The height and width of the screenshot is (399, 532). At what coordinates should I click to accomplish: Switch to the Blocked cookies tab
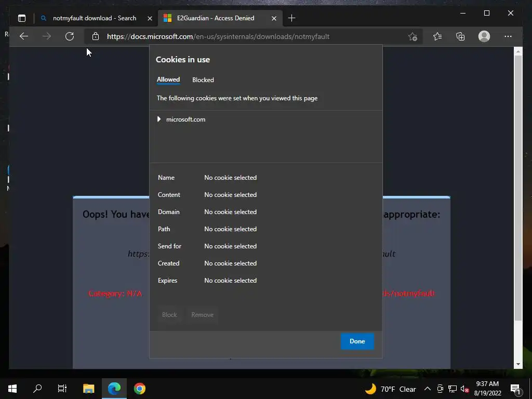[x=203, y=79]
